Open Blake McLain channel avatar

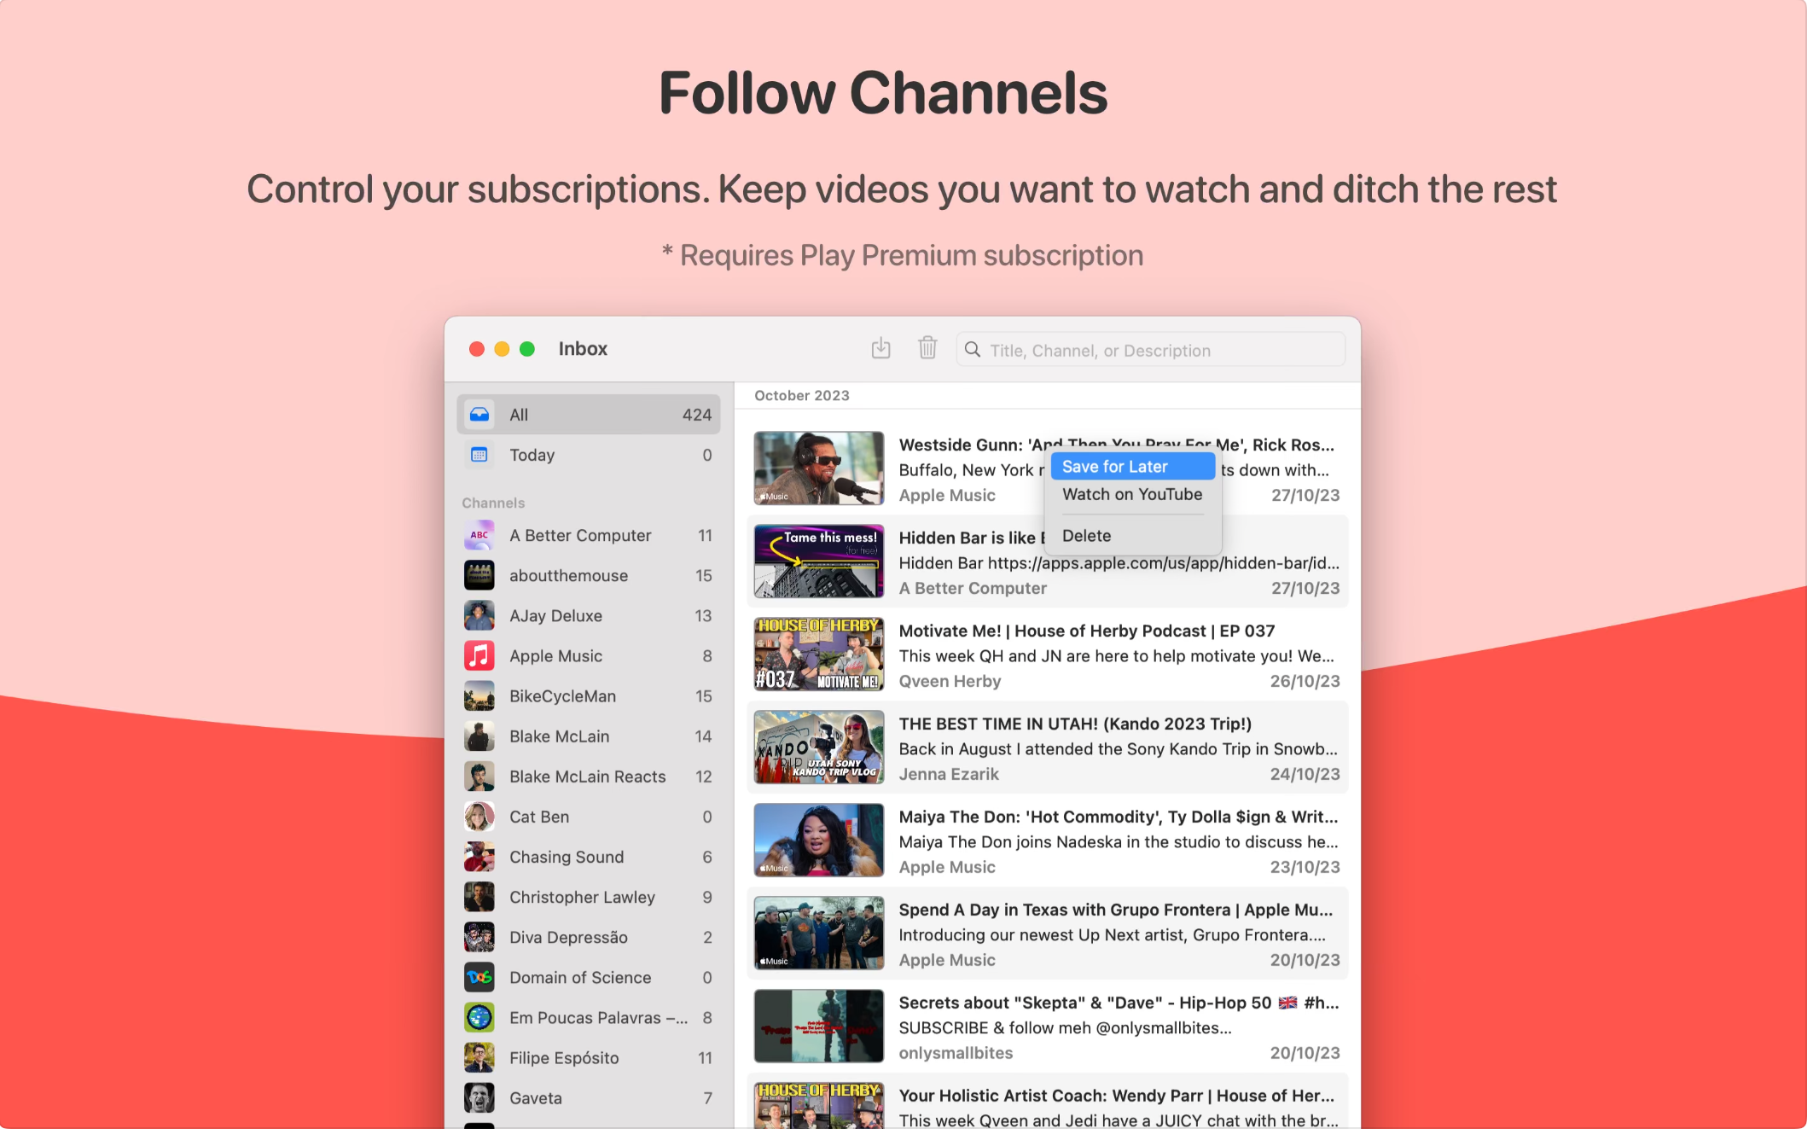[479, 736]
